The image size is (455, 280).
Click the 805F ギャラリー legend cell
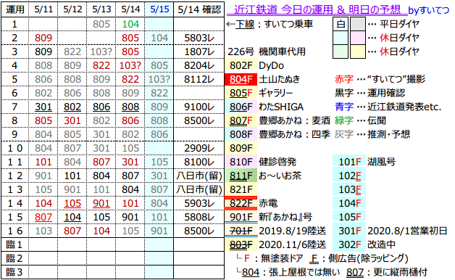point(241,93)
